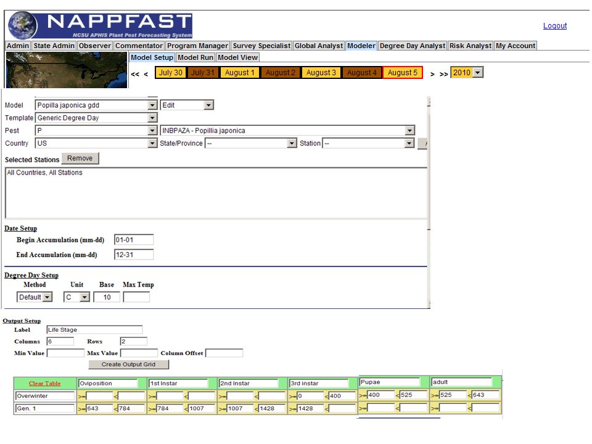
Task: Select the Modeler tab
Action: pos(361,46)
